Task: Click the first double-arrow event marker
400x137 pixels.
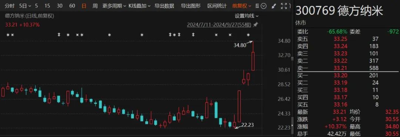Action: (x=59, y=35)
